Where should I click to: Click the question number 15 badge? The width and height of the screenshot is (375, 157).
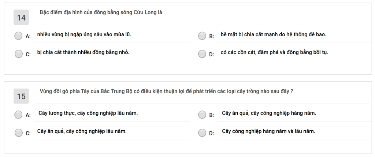click(x=21, y=96)
